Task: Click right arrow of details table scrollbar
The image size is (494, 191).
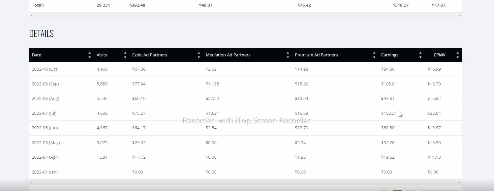Action: [459, 182]
